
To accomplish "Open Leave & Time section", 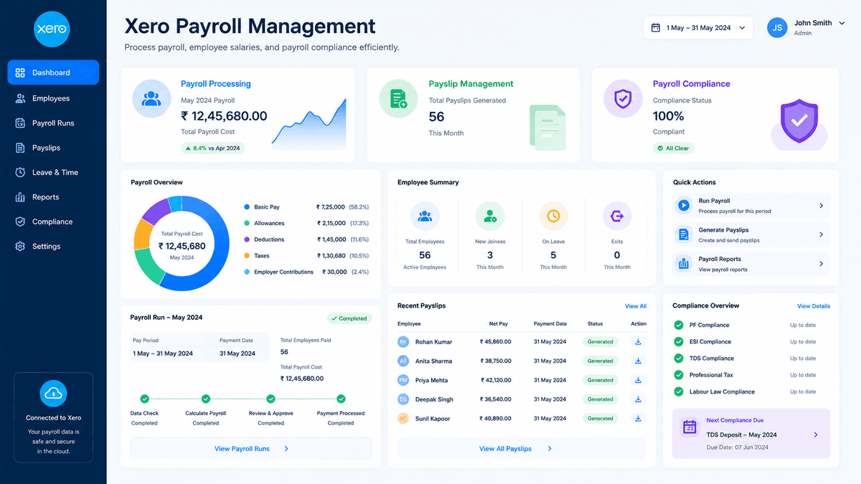I will tap(53, 173).
